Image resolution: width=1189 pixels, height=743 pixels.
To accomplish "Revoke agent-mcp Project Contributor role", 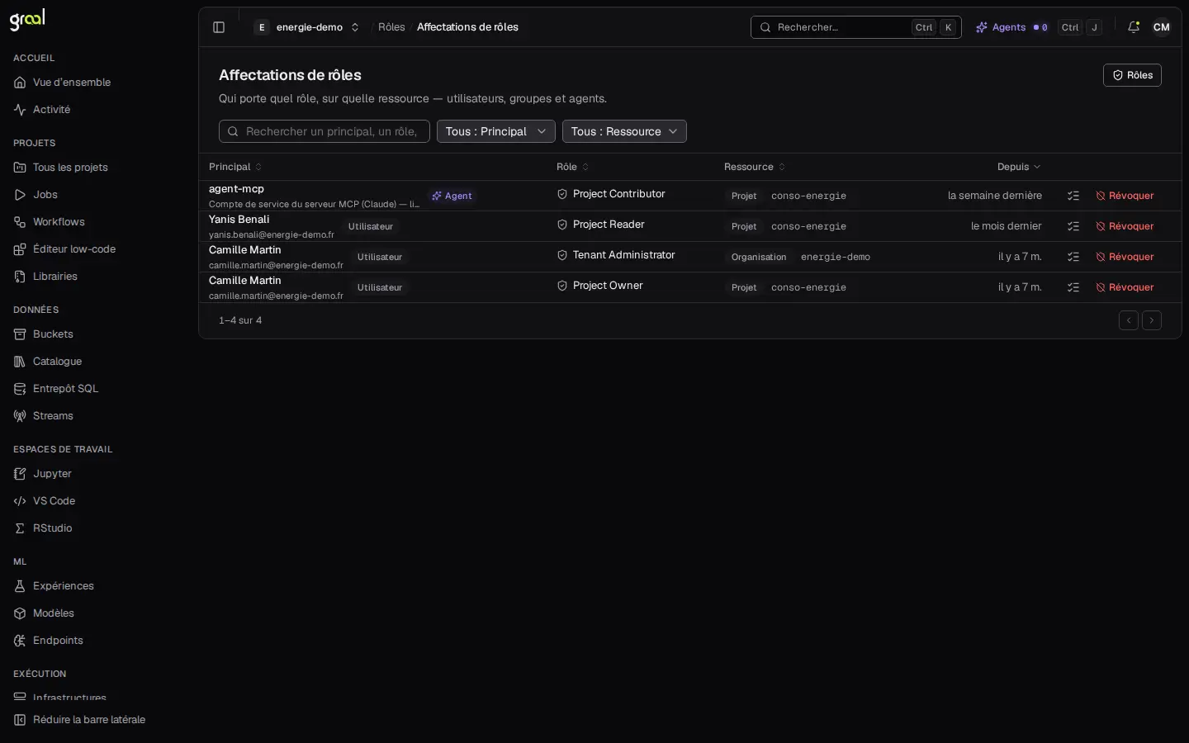I will 1125,196.
